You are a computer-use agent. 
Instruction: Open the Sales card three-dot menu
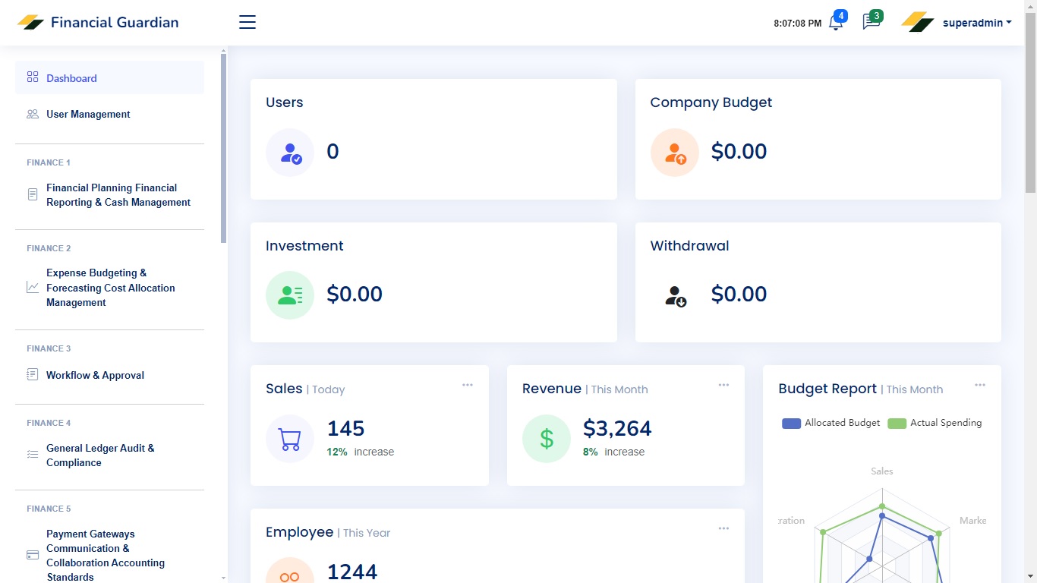(468, 386)
